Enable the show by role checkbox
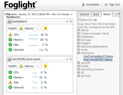 pyautogui.click(x=79, y=20)
